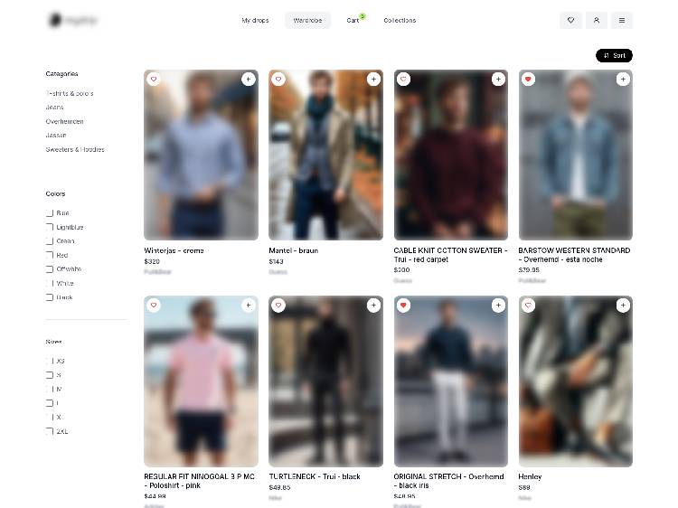Screen dimensions: 678x508
Task: Add Cable Knit Cotton Sweater via plus
Action: point(497,80)
